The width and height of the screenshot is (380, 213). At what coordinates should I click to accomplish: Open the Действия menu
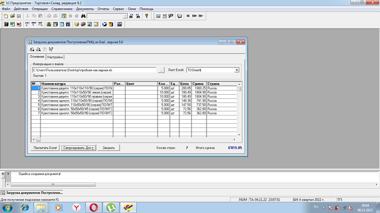pos(21,9)
